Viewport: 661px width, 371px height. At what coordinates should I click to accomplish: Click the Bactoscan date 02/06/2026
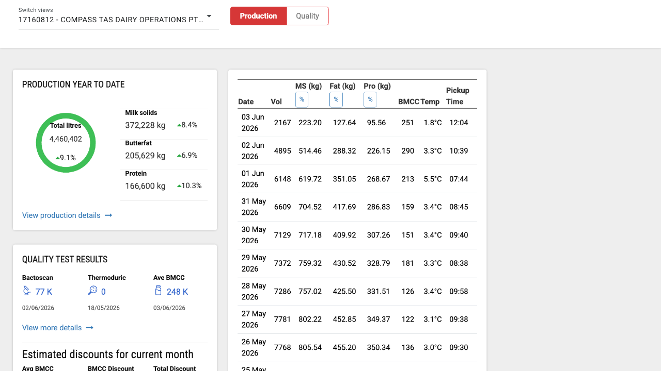coord(38,308)
